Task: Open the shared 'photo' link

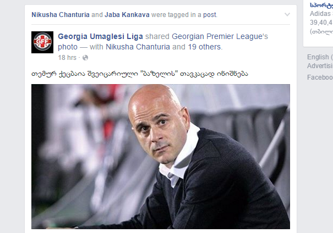Action: tap(68, 47)
